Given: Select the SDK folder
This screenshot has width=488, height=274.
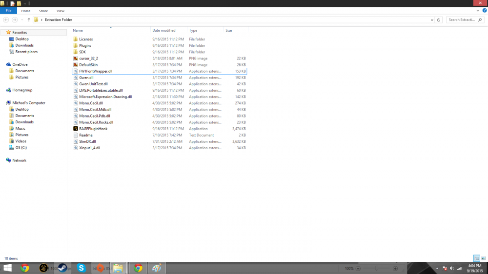Looking at the screenshot, I should pyautogui.click(x=82, y=52).
